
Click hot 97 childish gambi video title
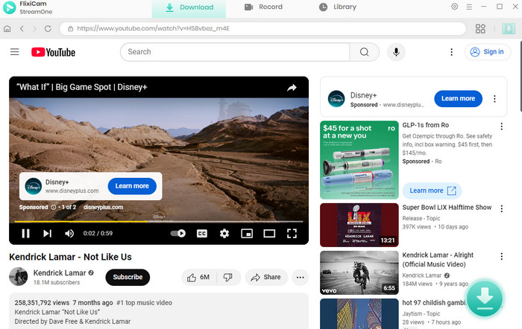pos(435,303)
